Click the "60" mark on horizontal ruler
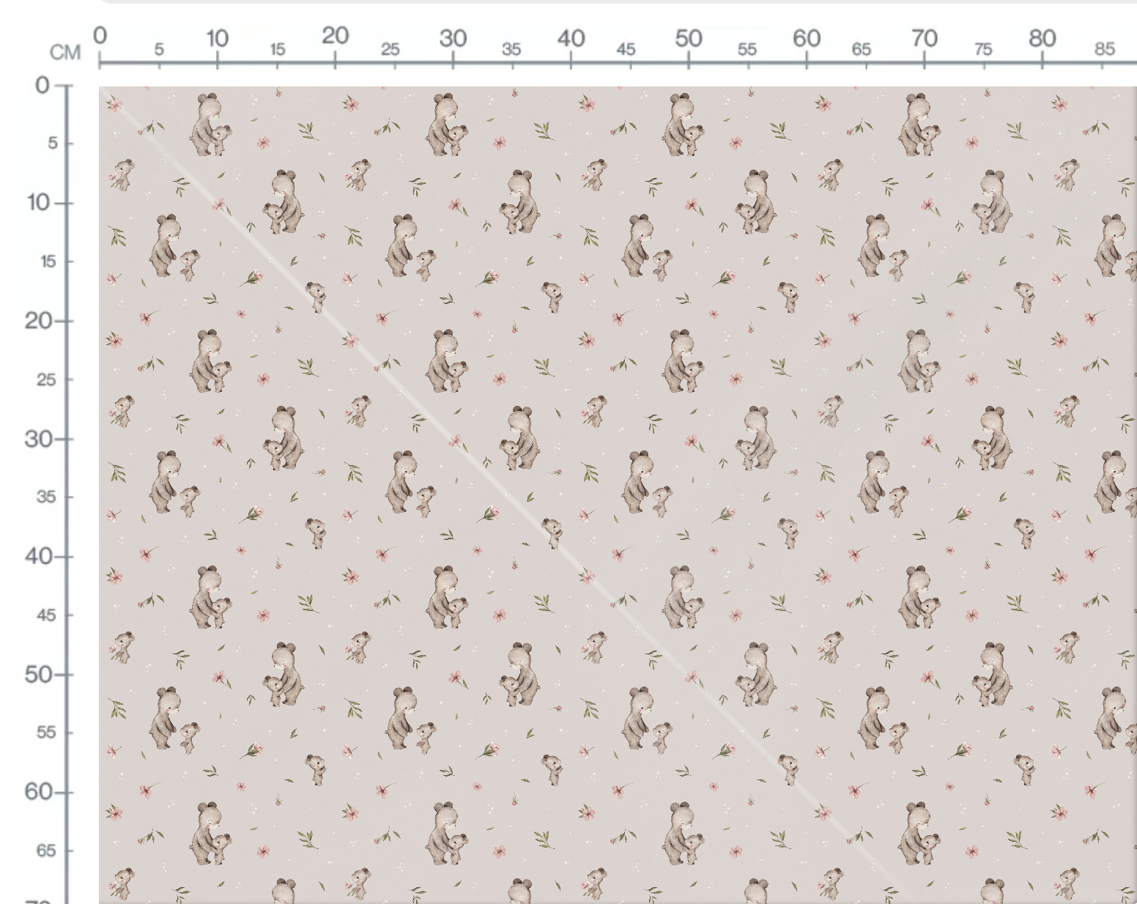The height and width of the screenshot is (904, 1137). pos(807,38)
